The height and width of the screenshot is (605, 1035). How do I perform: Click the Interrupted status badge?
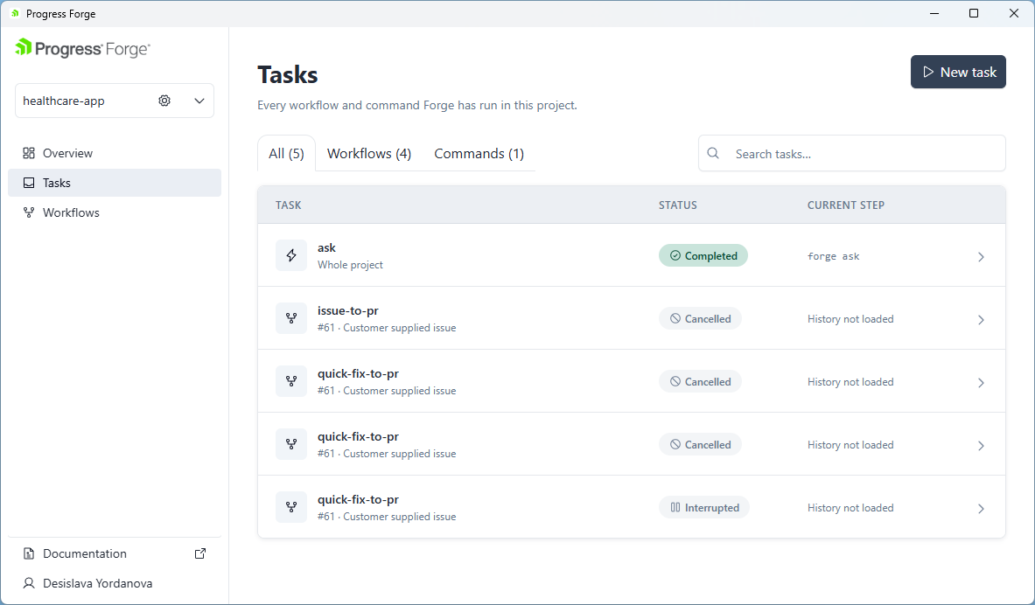[x=703, y=507]
